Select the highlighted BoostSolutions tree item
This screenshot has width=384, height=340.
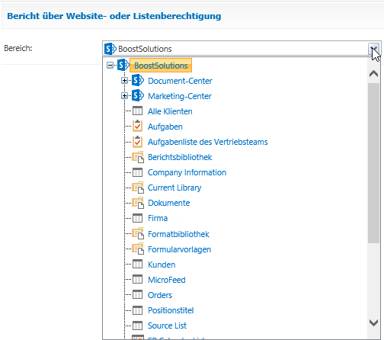click(161, 66)
